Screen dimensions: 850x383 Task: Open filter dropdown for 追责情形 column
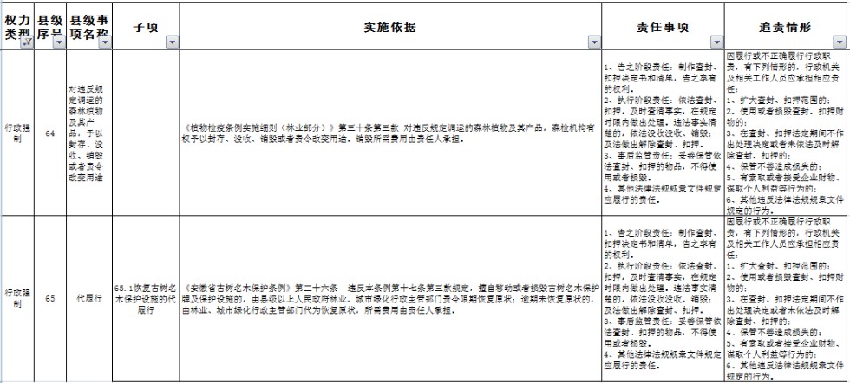(838, 42)
